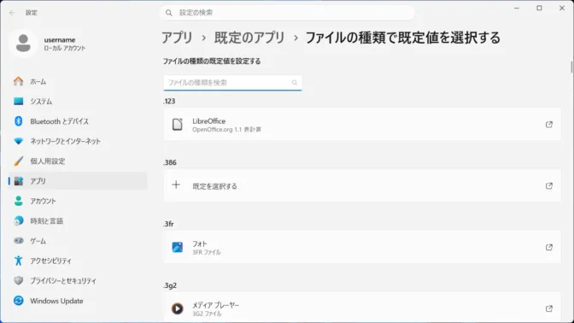Open Time and language settings
Image resolution: width=574 pixels, height=323 pixels.
78,220
